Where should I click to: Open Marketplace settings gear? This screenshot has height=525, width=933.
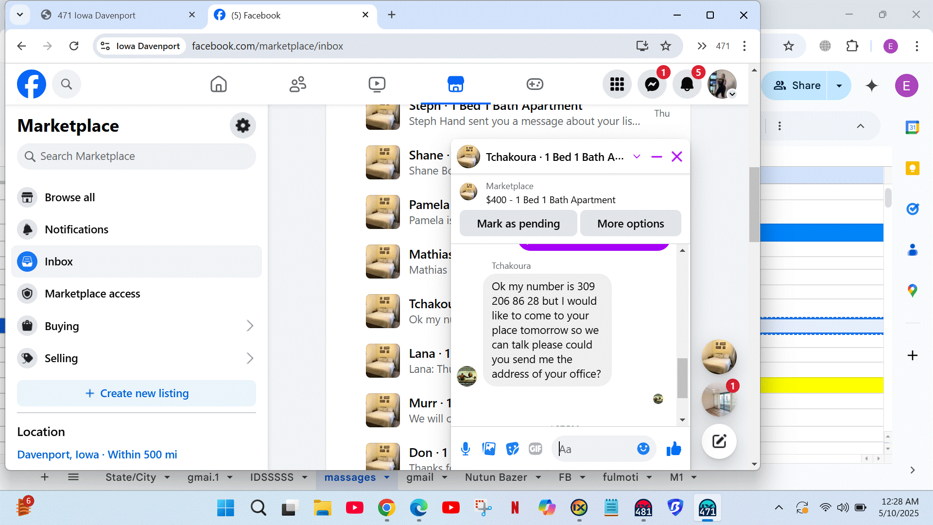242,125
